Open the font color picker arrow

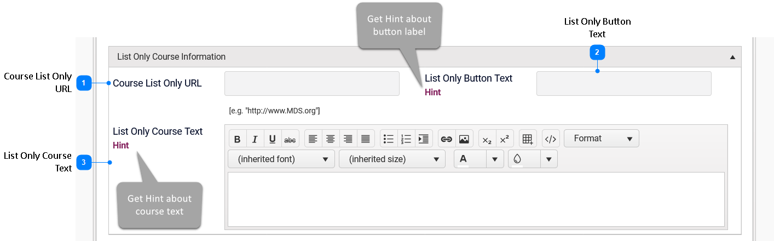[495, 159]
